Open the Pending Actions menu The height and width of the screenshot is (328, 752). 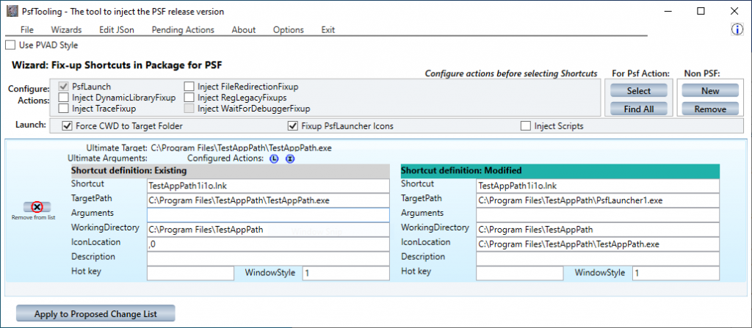[183, 30]
